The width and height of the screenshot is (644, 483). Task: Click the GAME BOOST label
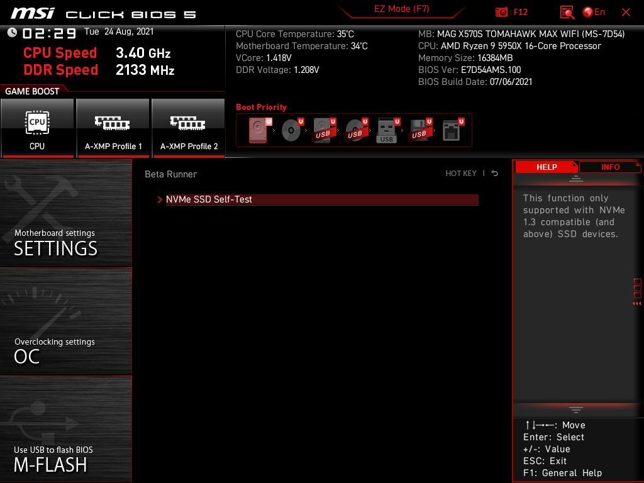[x=32, y=91]
